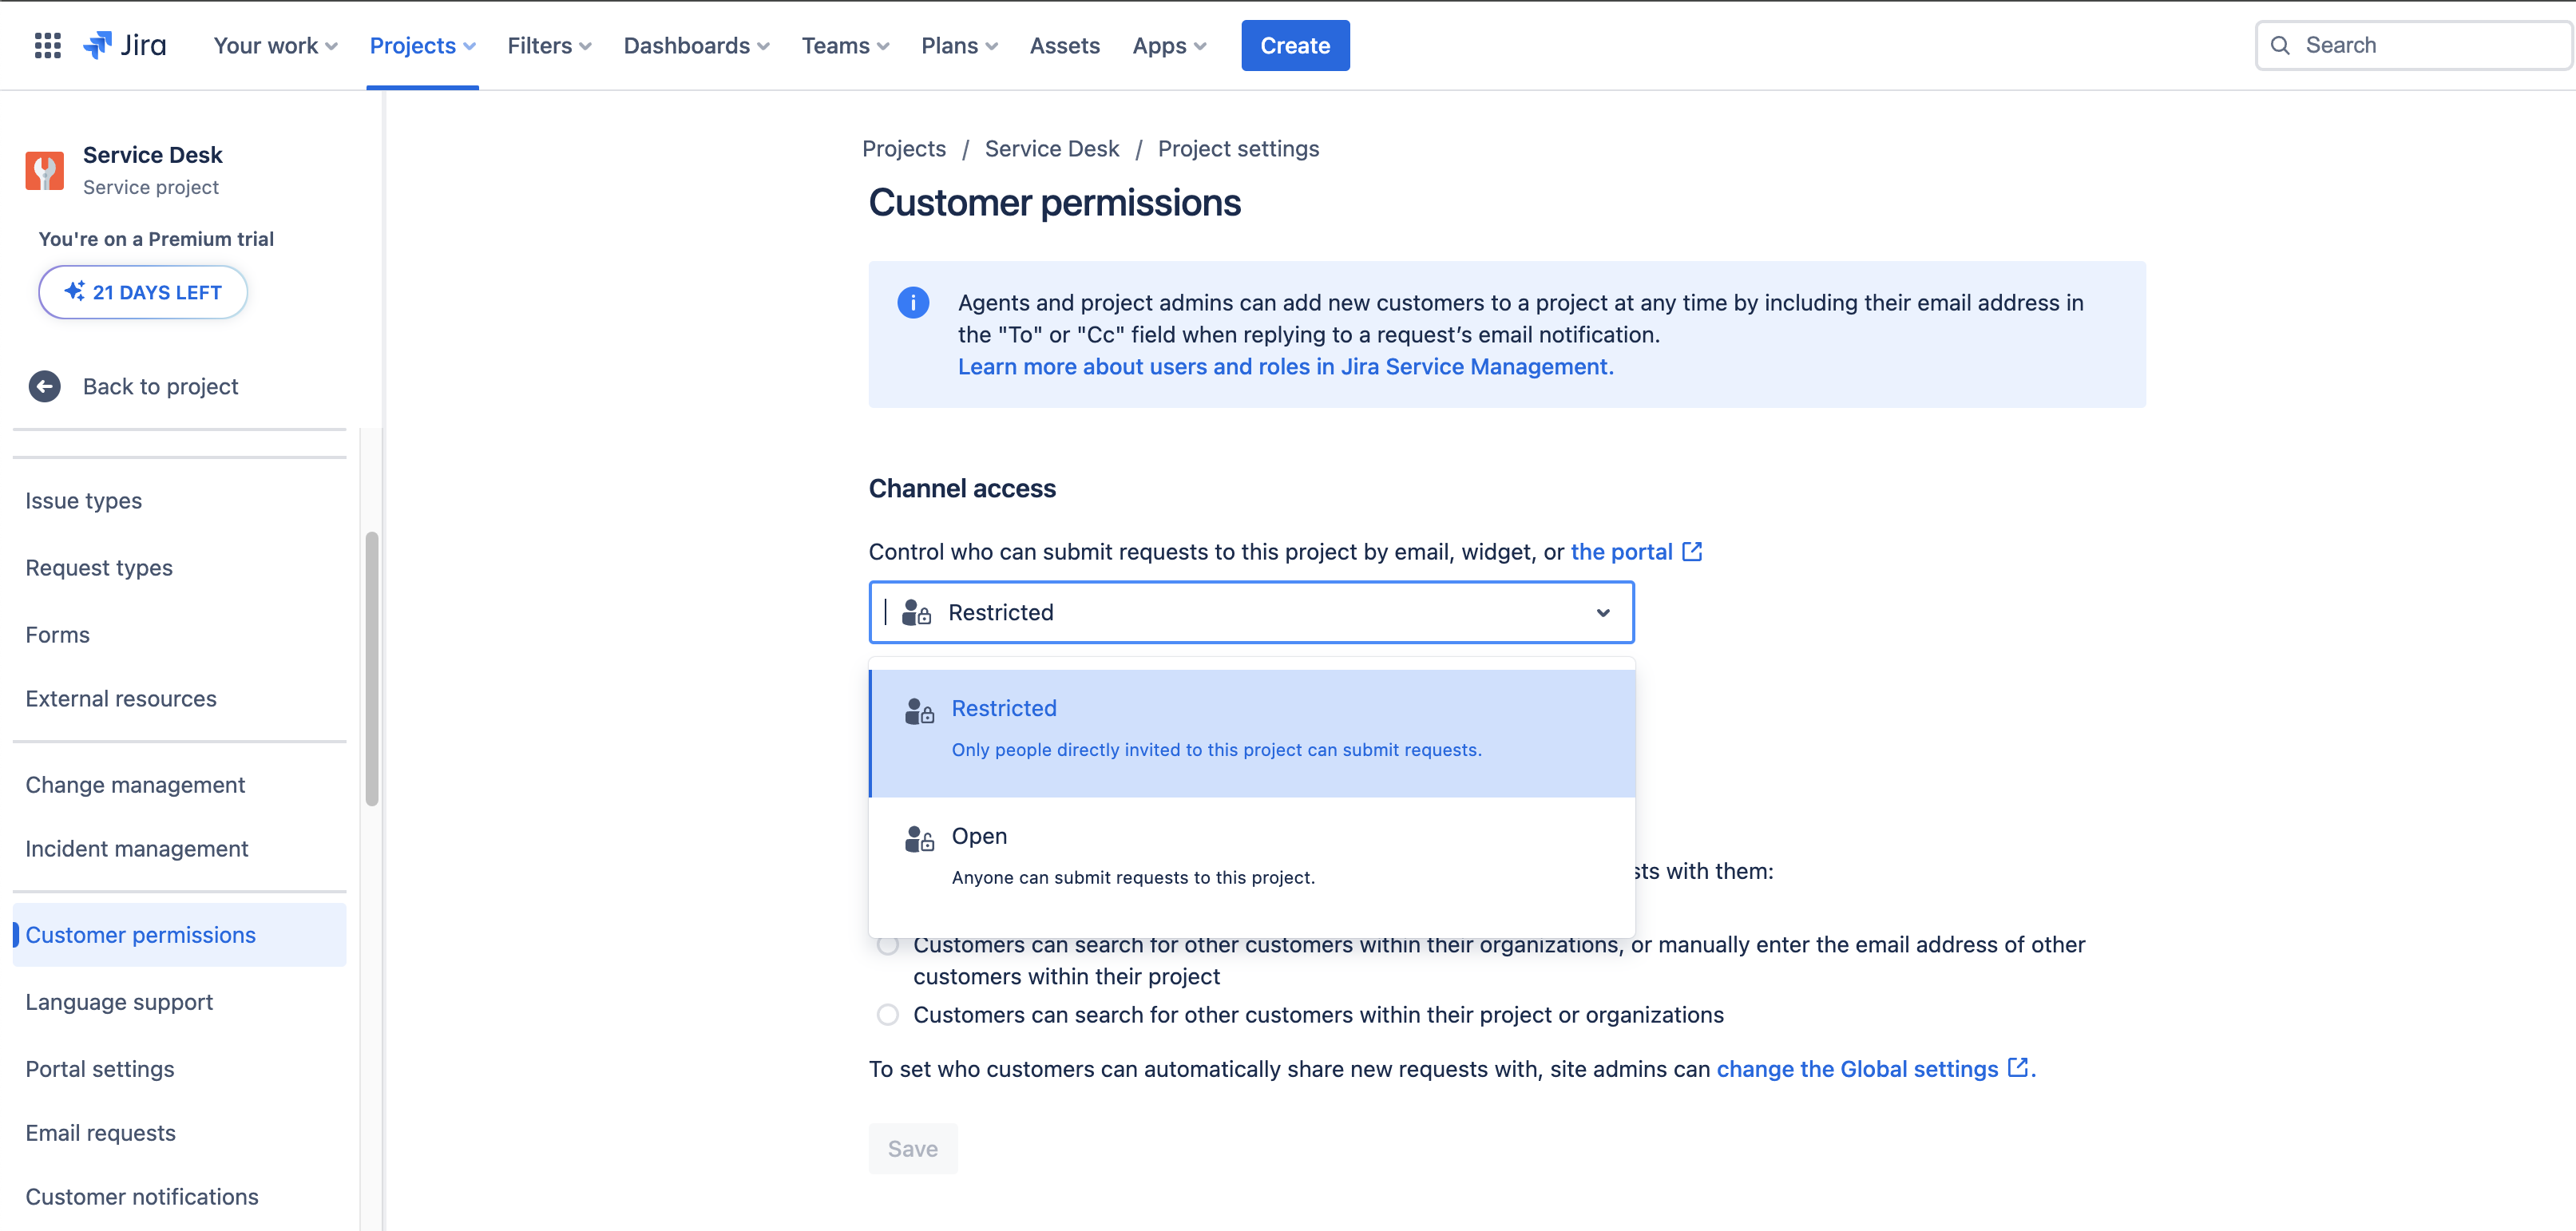Screen dimensions: 2576x1231
Task: Select the Service Desk project wrench icon
Action: coord(43,170)
